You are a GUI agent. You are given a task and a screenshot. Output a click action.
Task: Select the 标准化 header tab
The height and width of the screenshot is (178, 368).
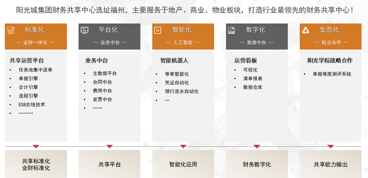point(36,36)
